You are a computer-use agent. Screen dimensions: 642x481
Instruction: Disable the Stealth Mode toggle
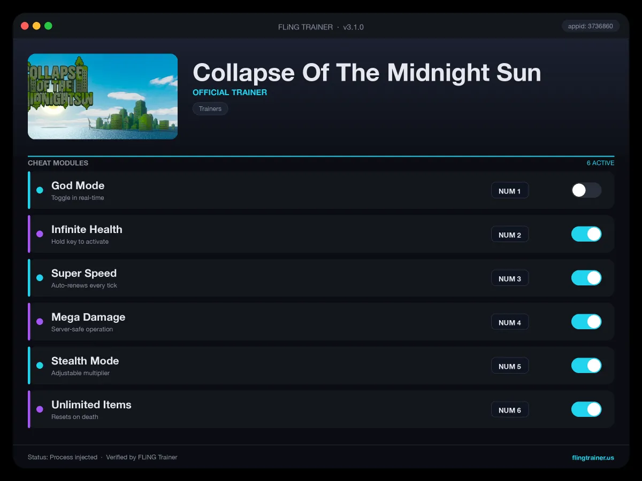[x=586, y=366]
